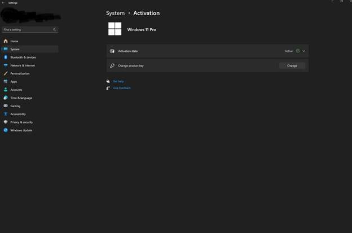
Task: Expand the Activation state chevron
Action: point(303,51)
